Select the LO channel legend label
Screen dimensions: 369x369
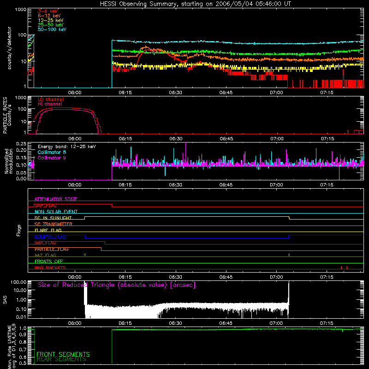[x=51, y=99]
